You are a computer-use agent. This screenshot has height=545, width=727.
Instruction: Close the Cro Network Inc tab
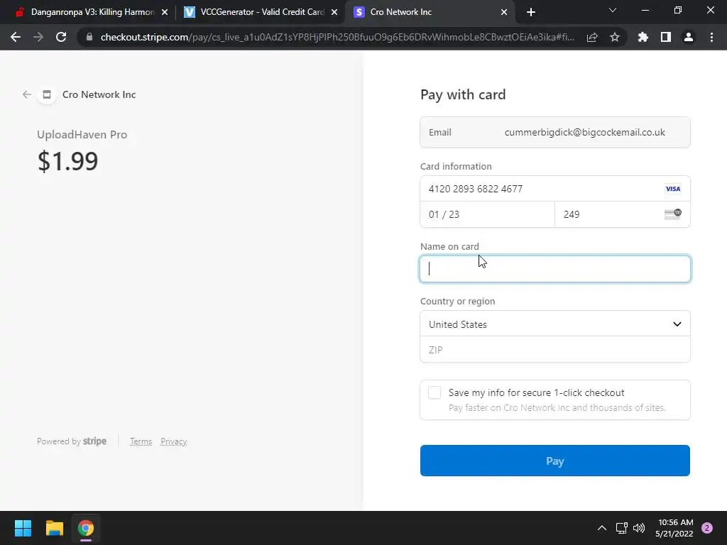[504, 12]
